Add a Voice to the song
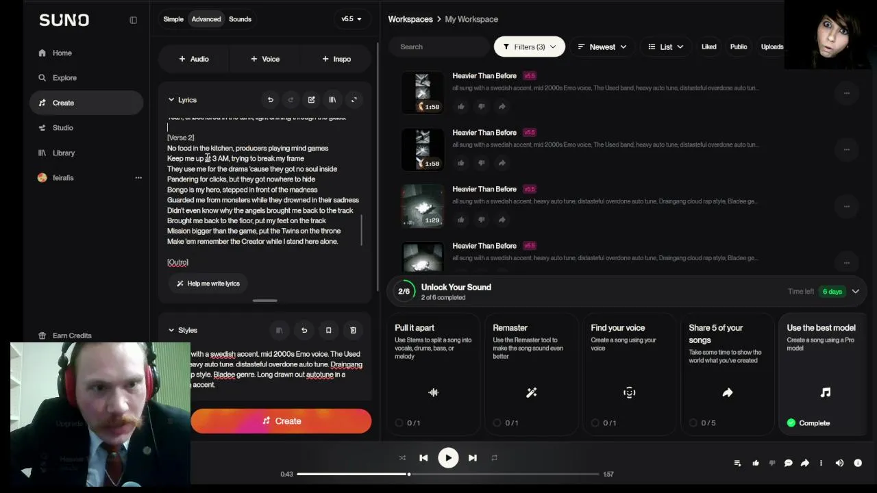 click(x=265, y=59)
